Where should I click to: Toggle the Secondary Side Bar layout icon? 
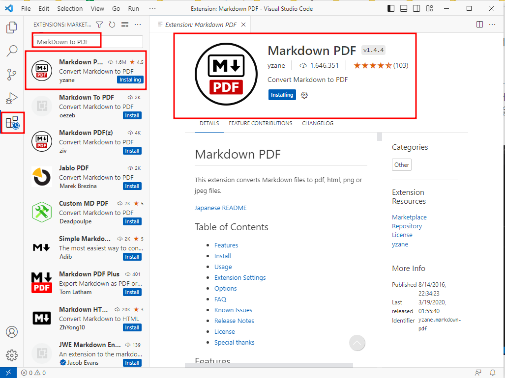(416, 8)
